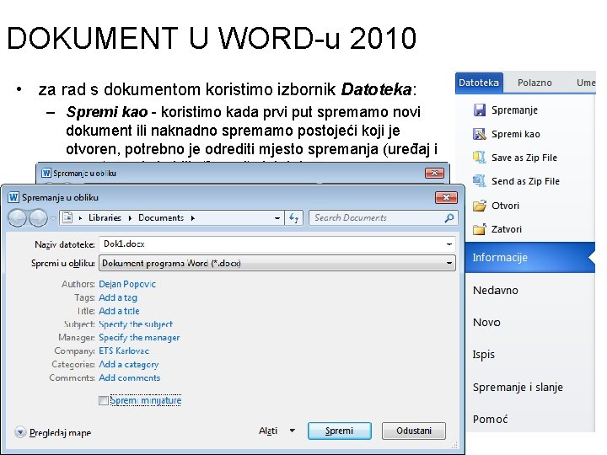Select Informacije in the file menu
The height and width of the screenshot is (455, 607).
tap(529, 258)
